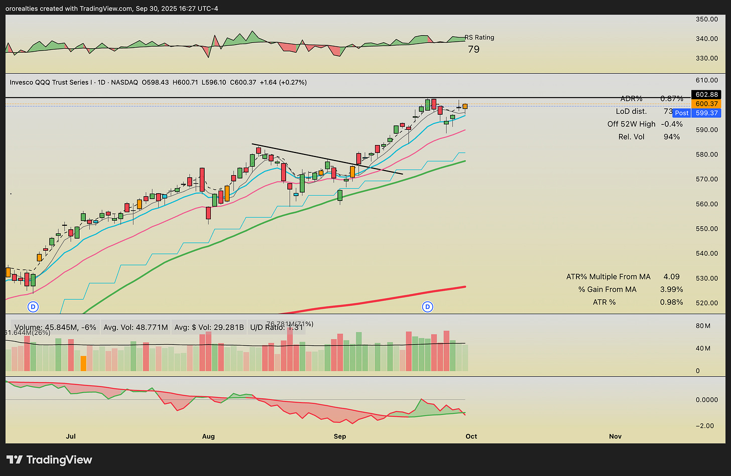The image size is (731, 476).
Task: Click the 40M volume axis label
Action: (703, 348)
